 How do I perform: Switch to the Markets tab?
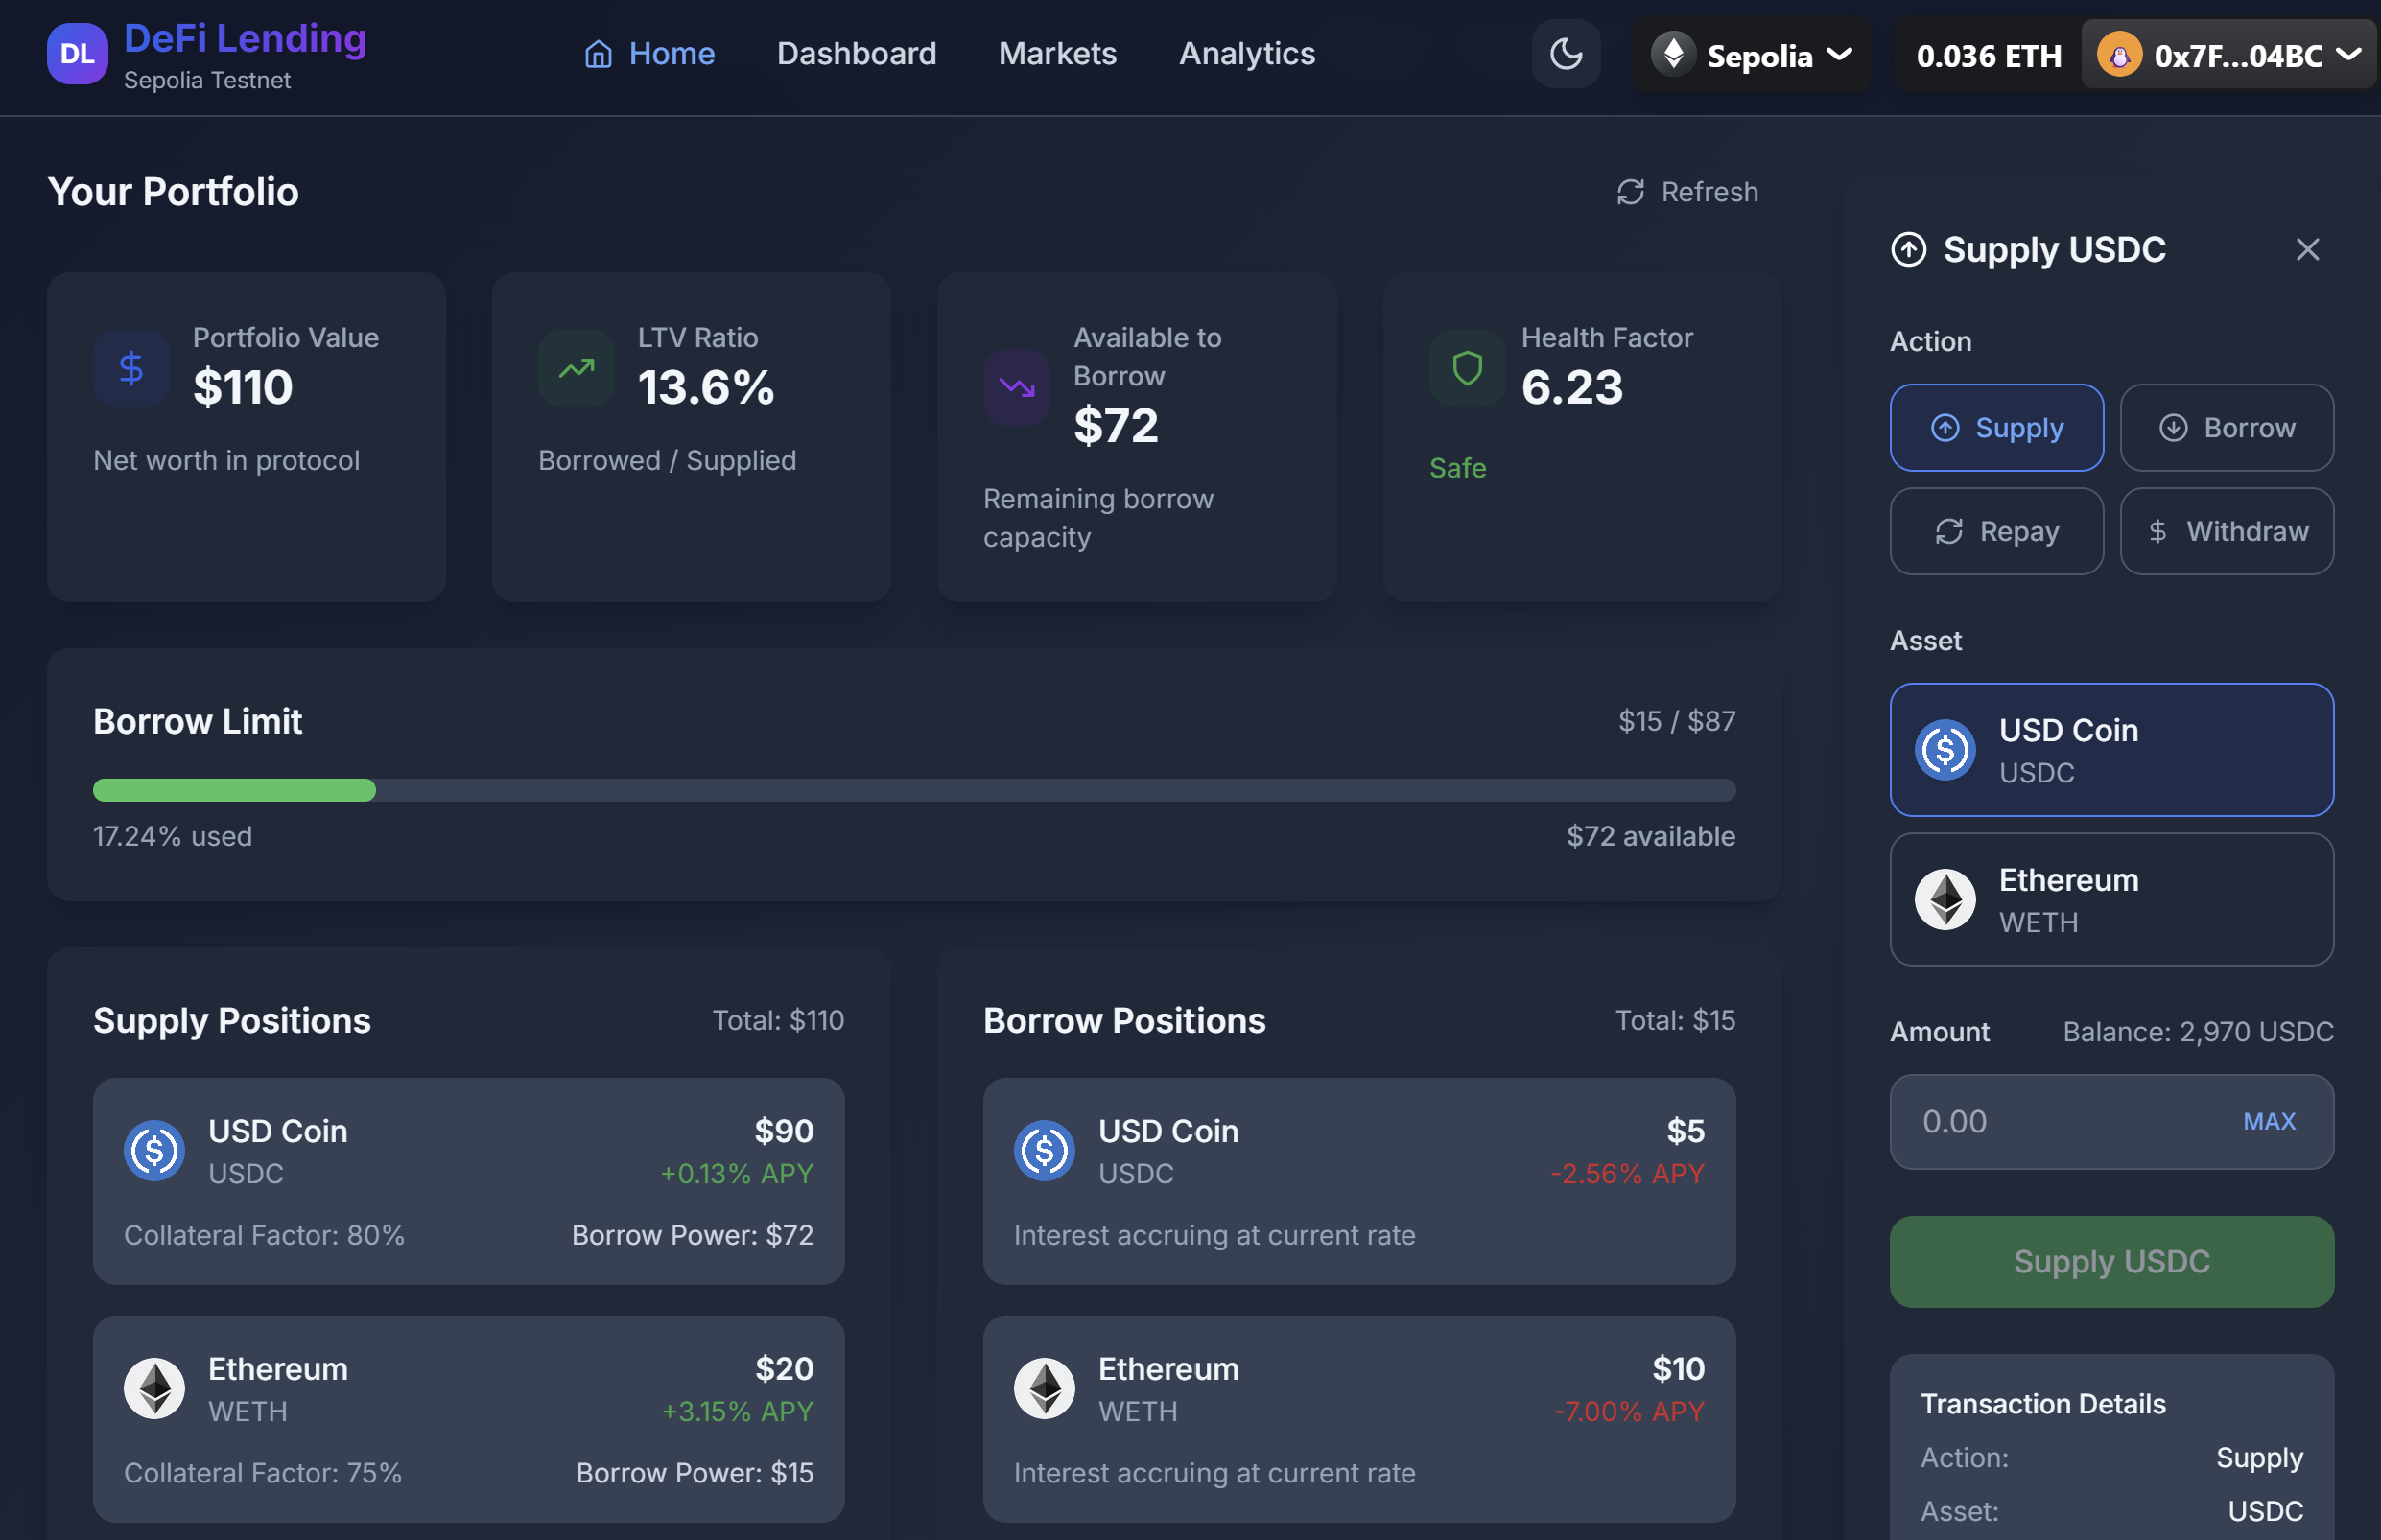(1057, 54)
